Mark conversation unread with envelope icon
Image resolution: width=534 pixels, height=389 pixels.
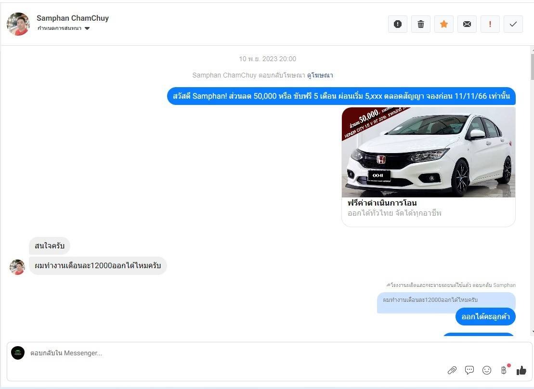pos(467,24)
